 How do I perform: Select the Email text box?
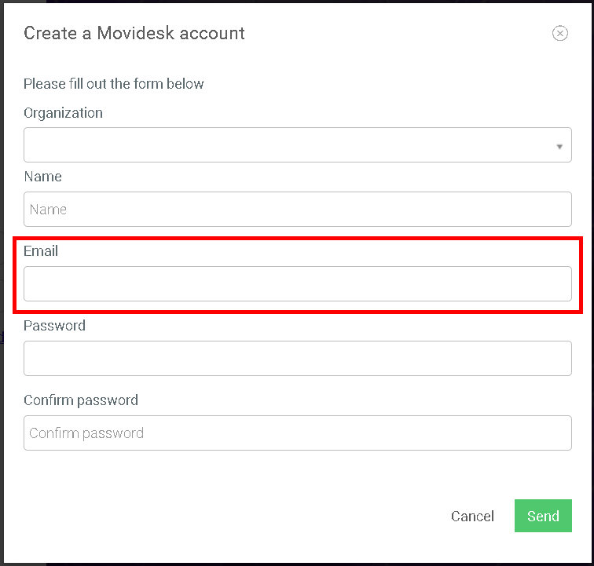(297, 284)
